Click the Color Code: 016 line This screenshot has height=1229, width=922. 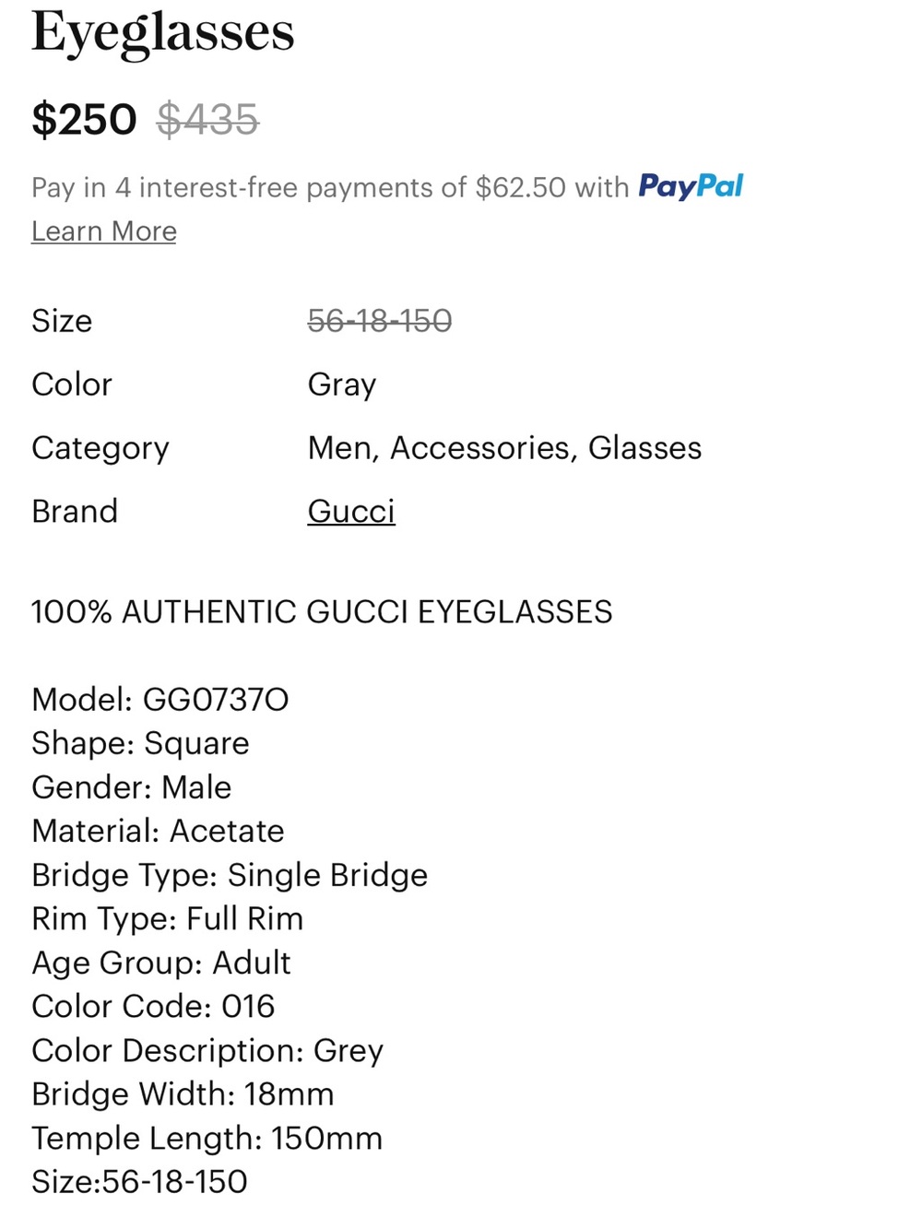pyautogui.click(x=153, y=1006)
